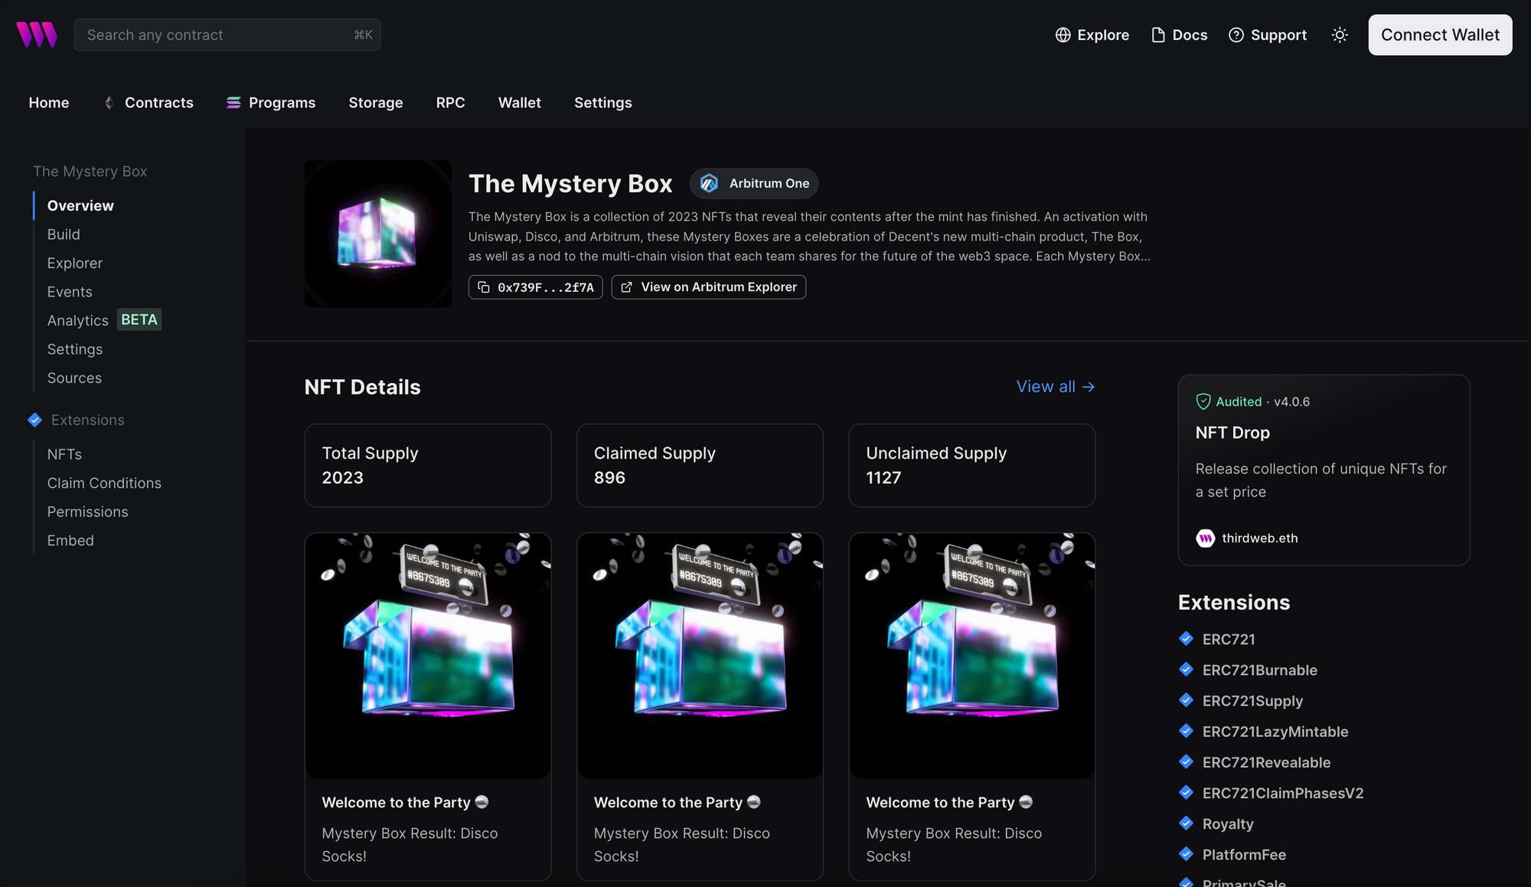Toggle the light/dark theme sun icon
1531x887 pixels.
point(1339,35)
